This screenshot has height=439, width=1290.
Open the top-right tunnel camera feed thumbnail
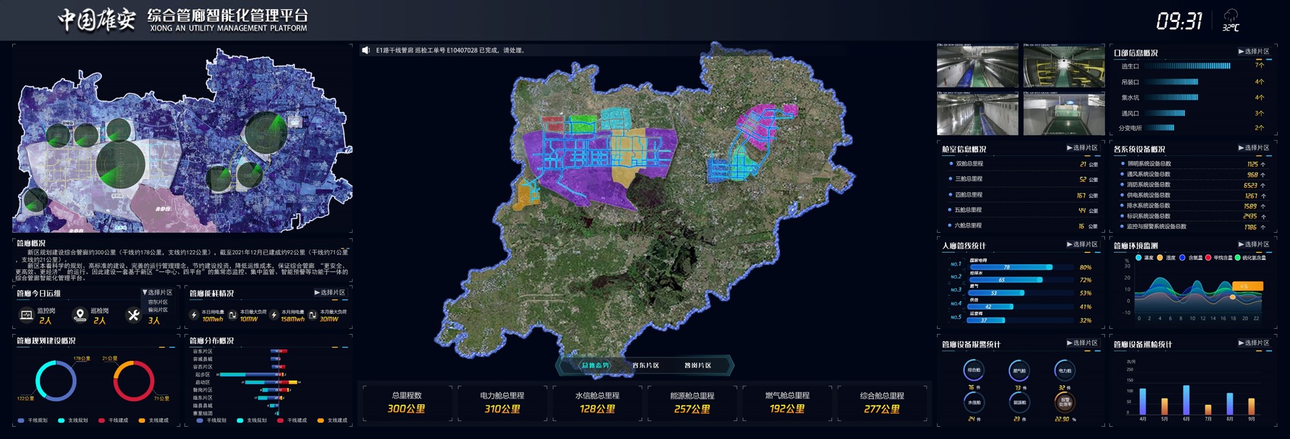(x=1064, y=66)
